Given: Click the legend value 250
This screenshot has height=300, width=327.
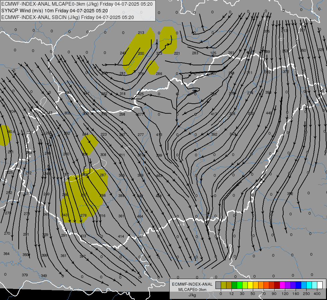Looking at the screenshot, I should point(306,294).
